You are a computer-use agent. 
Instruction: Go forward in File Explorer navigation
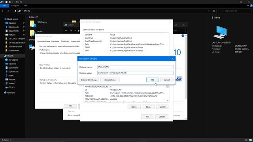click(8, 11)
